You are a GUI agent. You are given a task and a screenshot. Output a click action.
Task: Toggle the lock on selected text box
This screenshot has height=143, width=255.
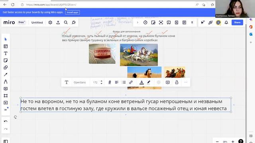click(177, 82)
